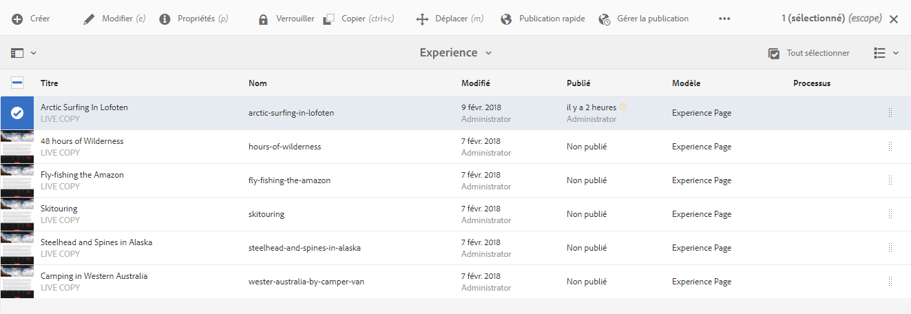Screen dimensions: 911x314
Task: Click the Fly-fishing the Amazon row drag handle
Action: tap(890, 180)
